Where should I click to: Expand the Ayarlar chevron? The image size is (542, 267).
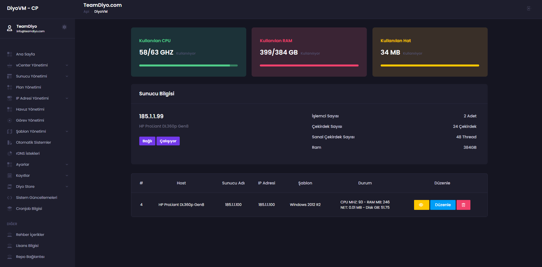[x=67, y=164]
